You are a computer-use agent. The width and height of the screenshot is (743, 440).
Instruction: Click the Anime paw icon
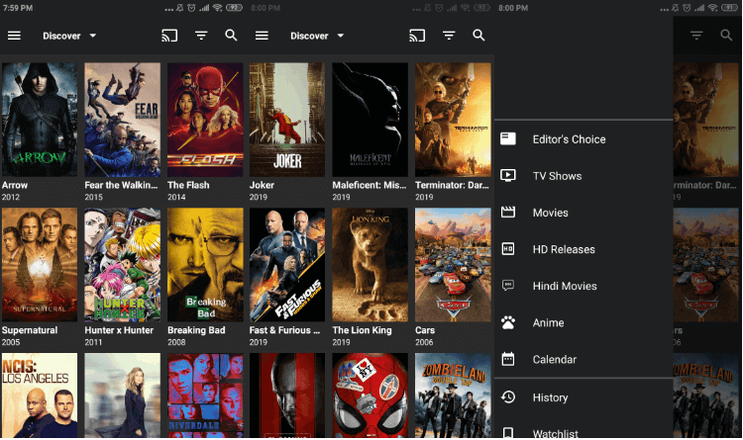(x=508, y=322)
